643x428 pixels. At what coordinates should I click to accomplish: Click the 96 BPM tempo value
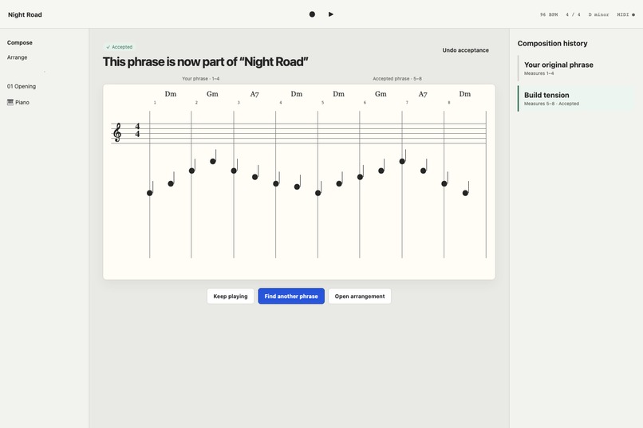point(549,14)
